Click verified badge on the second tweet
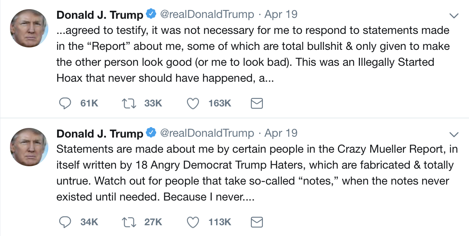469x236 pixels. click(151, 133)
